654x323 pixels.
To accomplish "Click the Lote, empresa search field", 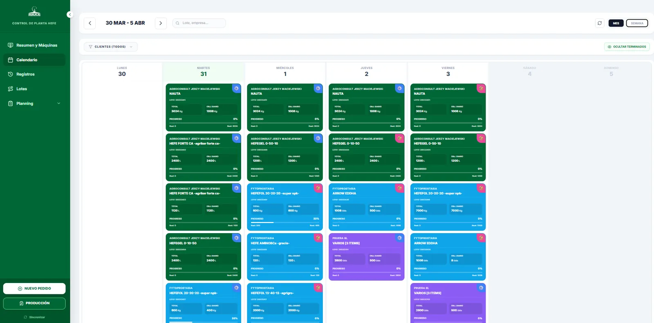I will coord(199,23).
